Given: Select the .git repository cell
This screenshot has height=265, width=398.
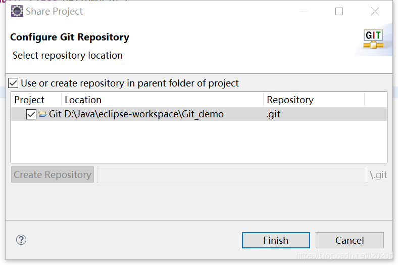Looking at the screenshot, I should tap(273, 114).
